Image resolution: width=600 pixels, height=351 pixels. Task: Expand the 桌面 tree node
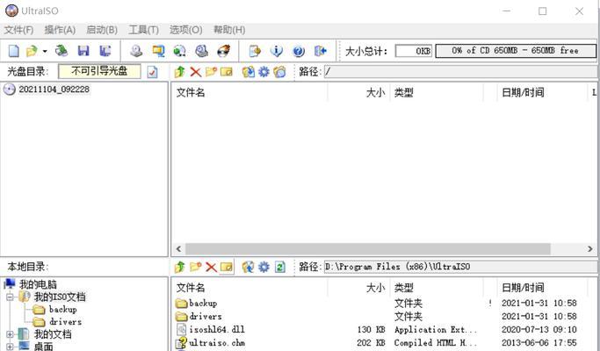tap(10, 347)
